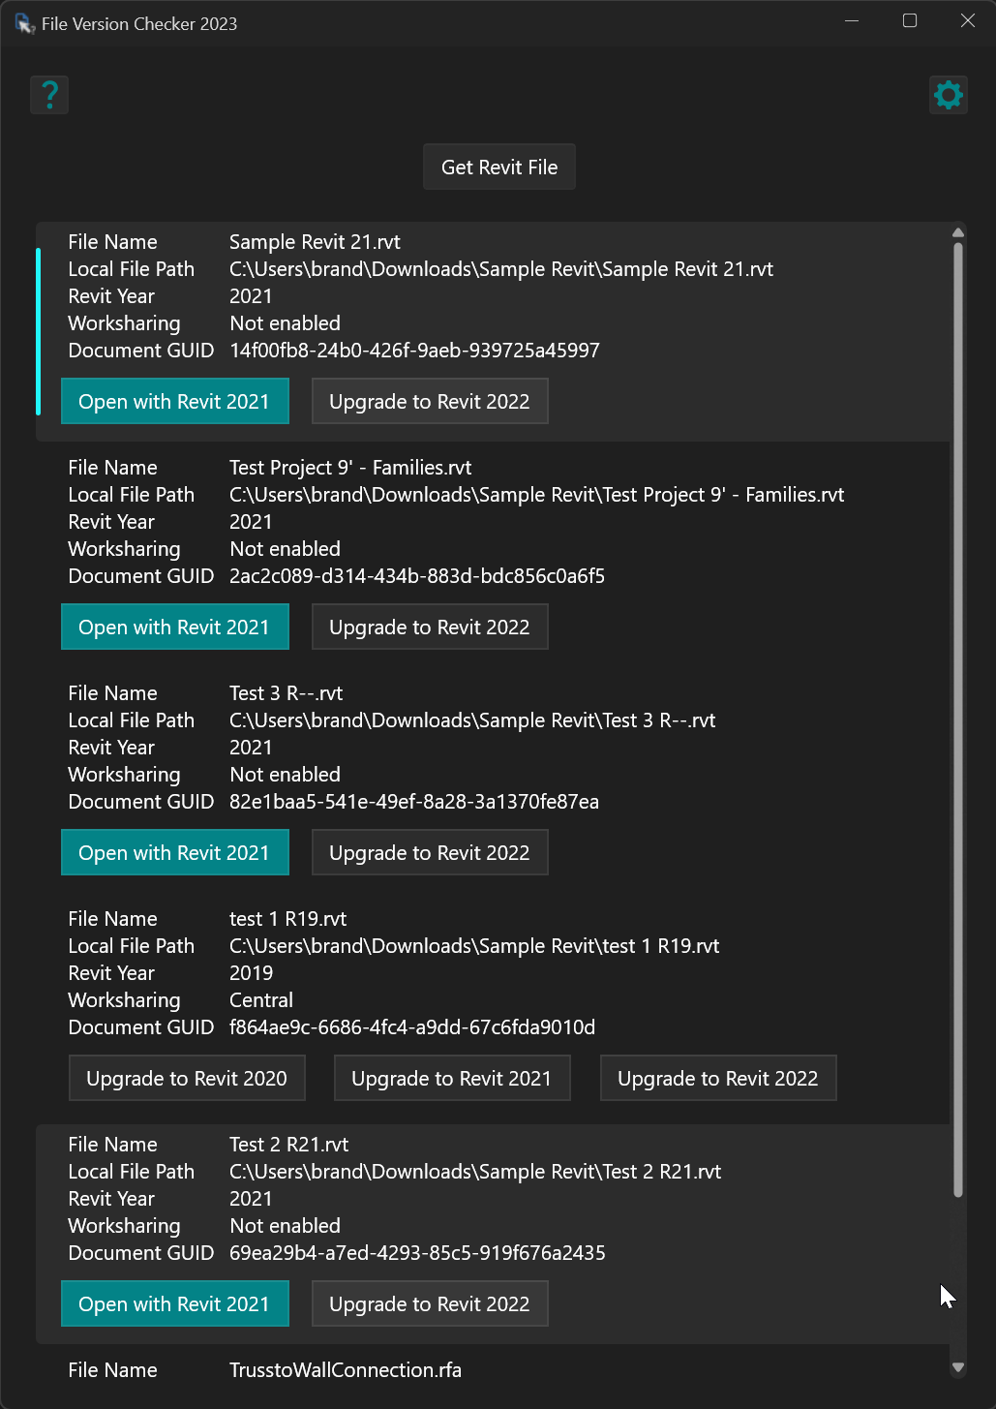The image size is (996, 1409).
Task: Upgrade Sample Revit 21.rvt to Revit 2022
Action: pos(429,402)
